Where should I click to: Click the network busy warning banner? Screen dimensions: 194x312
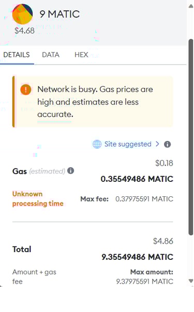[93, 101]
